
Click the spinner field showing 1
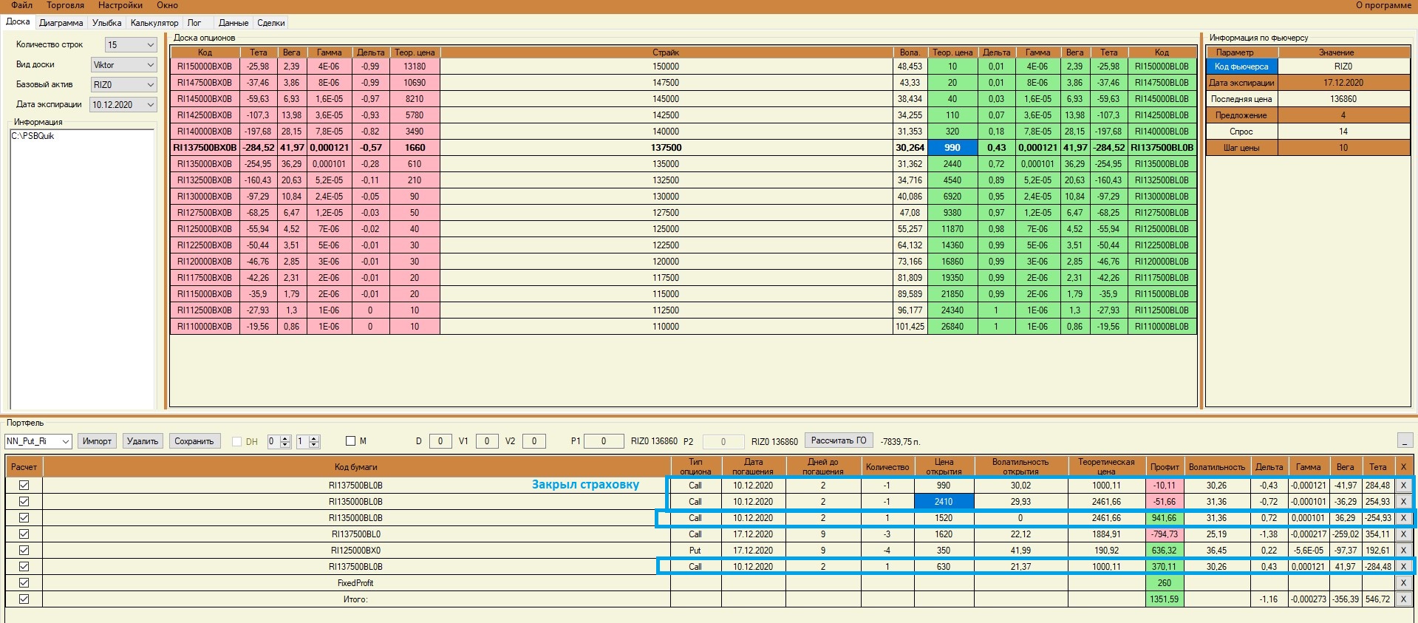(303, 441)
